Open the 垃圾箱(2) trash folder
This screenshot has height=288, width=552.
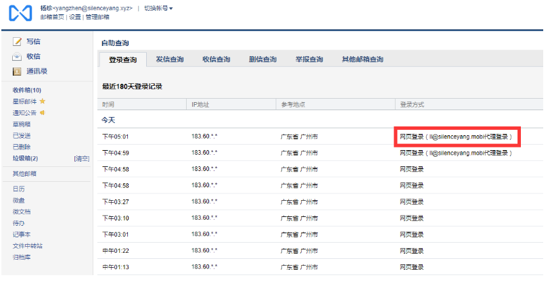pyautogui.click(x=25, y=159)
